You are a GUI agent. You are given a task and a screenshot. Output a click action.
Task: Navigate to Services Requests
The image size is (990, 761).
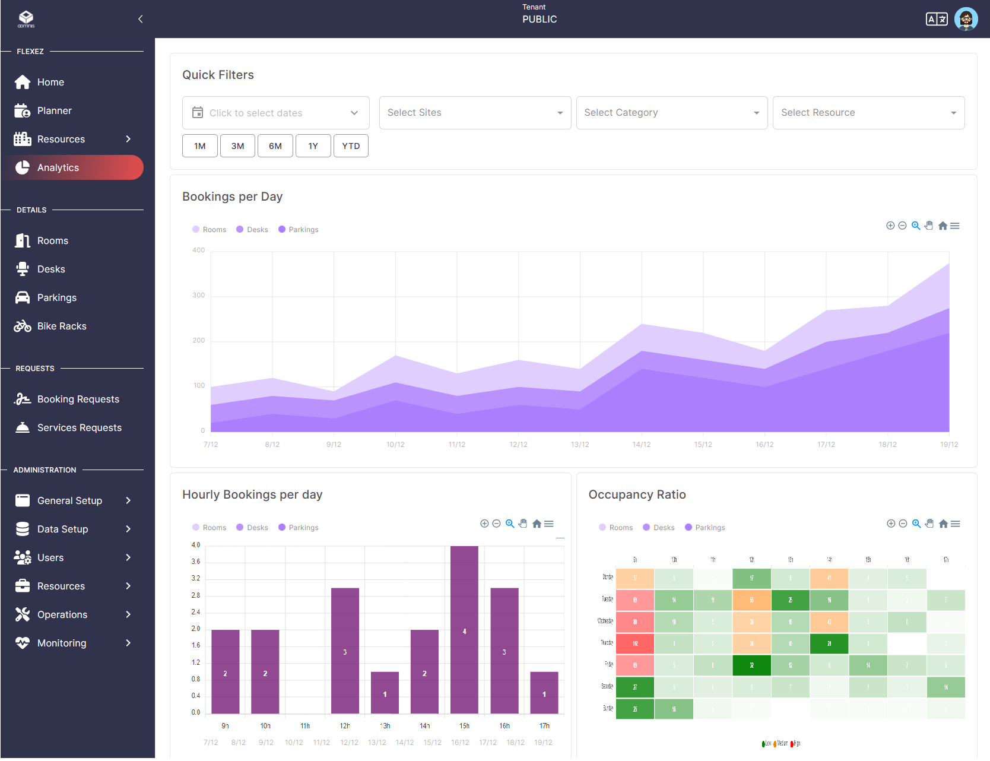[x=79, y=427]
